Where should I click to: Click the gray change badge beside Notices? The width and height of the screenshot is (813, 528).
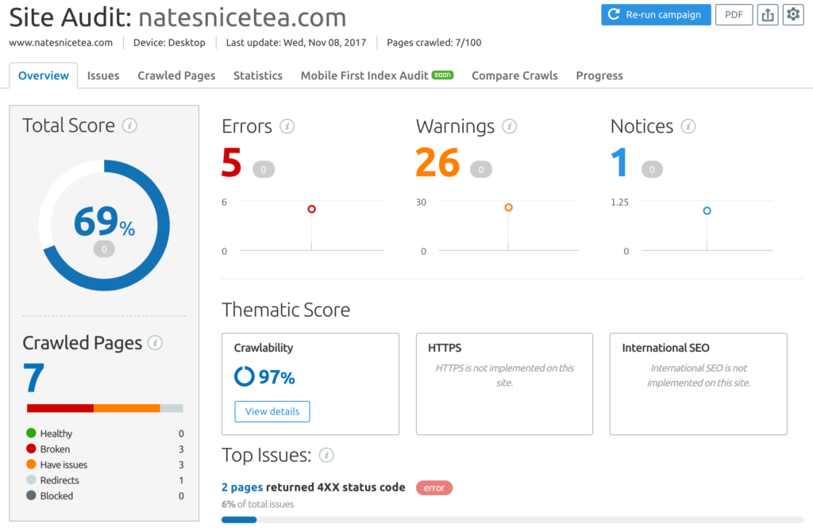[x=652, y=170]
